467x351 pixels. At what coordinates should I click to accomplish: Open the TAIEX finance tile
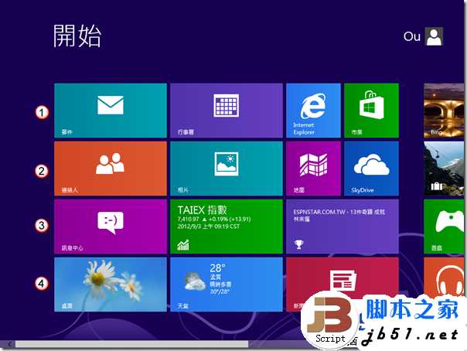click(227, 227)
